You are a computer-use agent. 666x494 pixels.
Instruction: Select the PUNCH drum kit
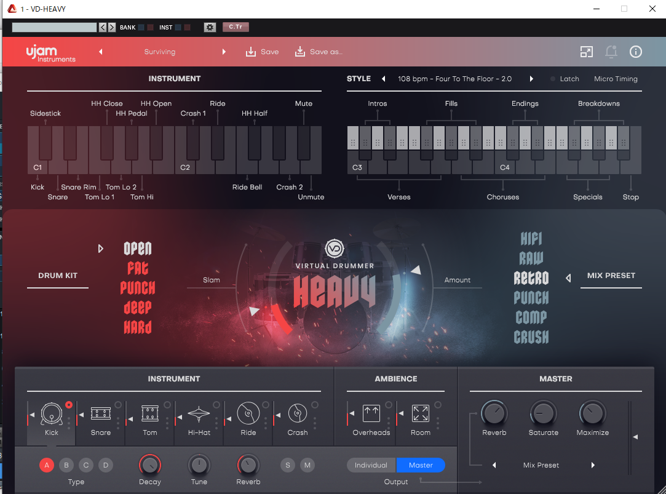[138, 288]
